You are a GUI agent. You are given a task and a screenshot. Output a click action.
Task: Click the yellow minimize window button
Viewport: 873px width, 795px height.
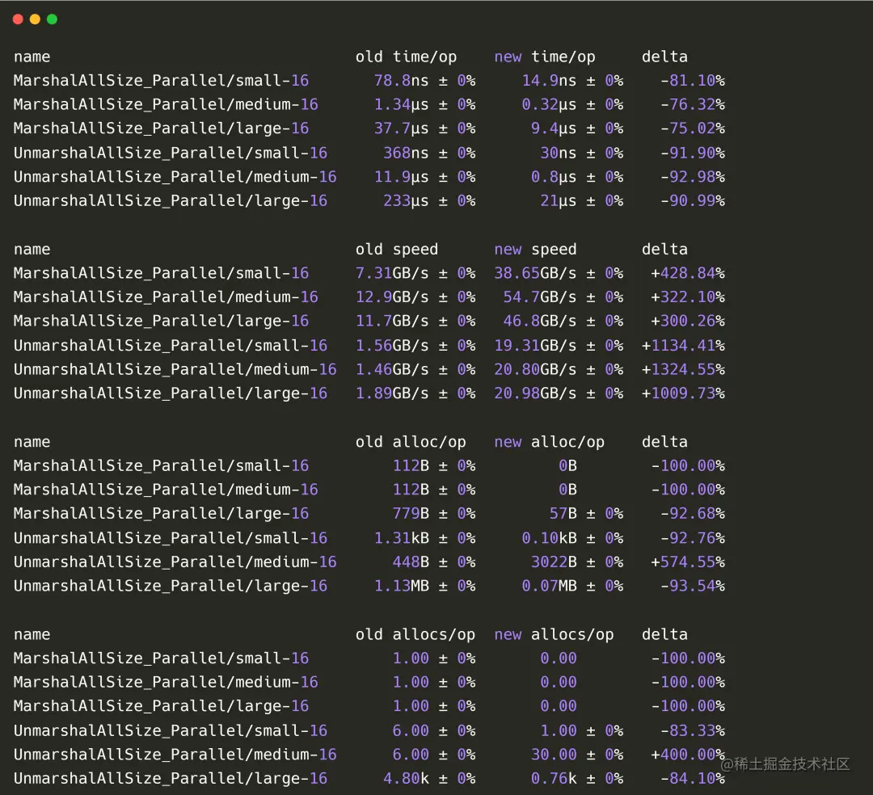pos(35,19)
